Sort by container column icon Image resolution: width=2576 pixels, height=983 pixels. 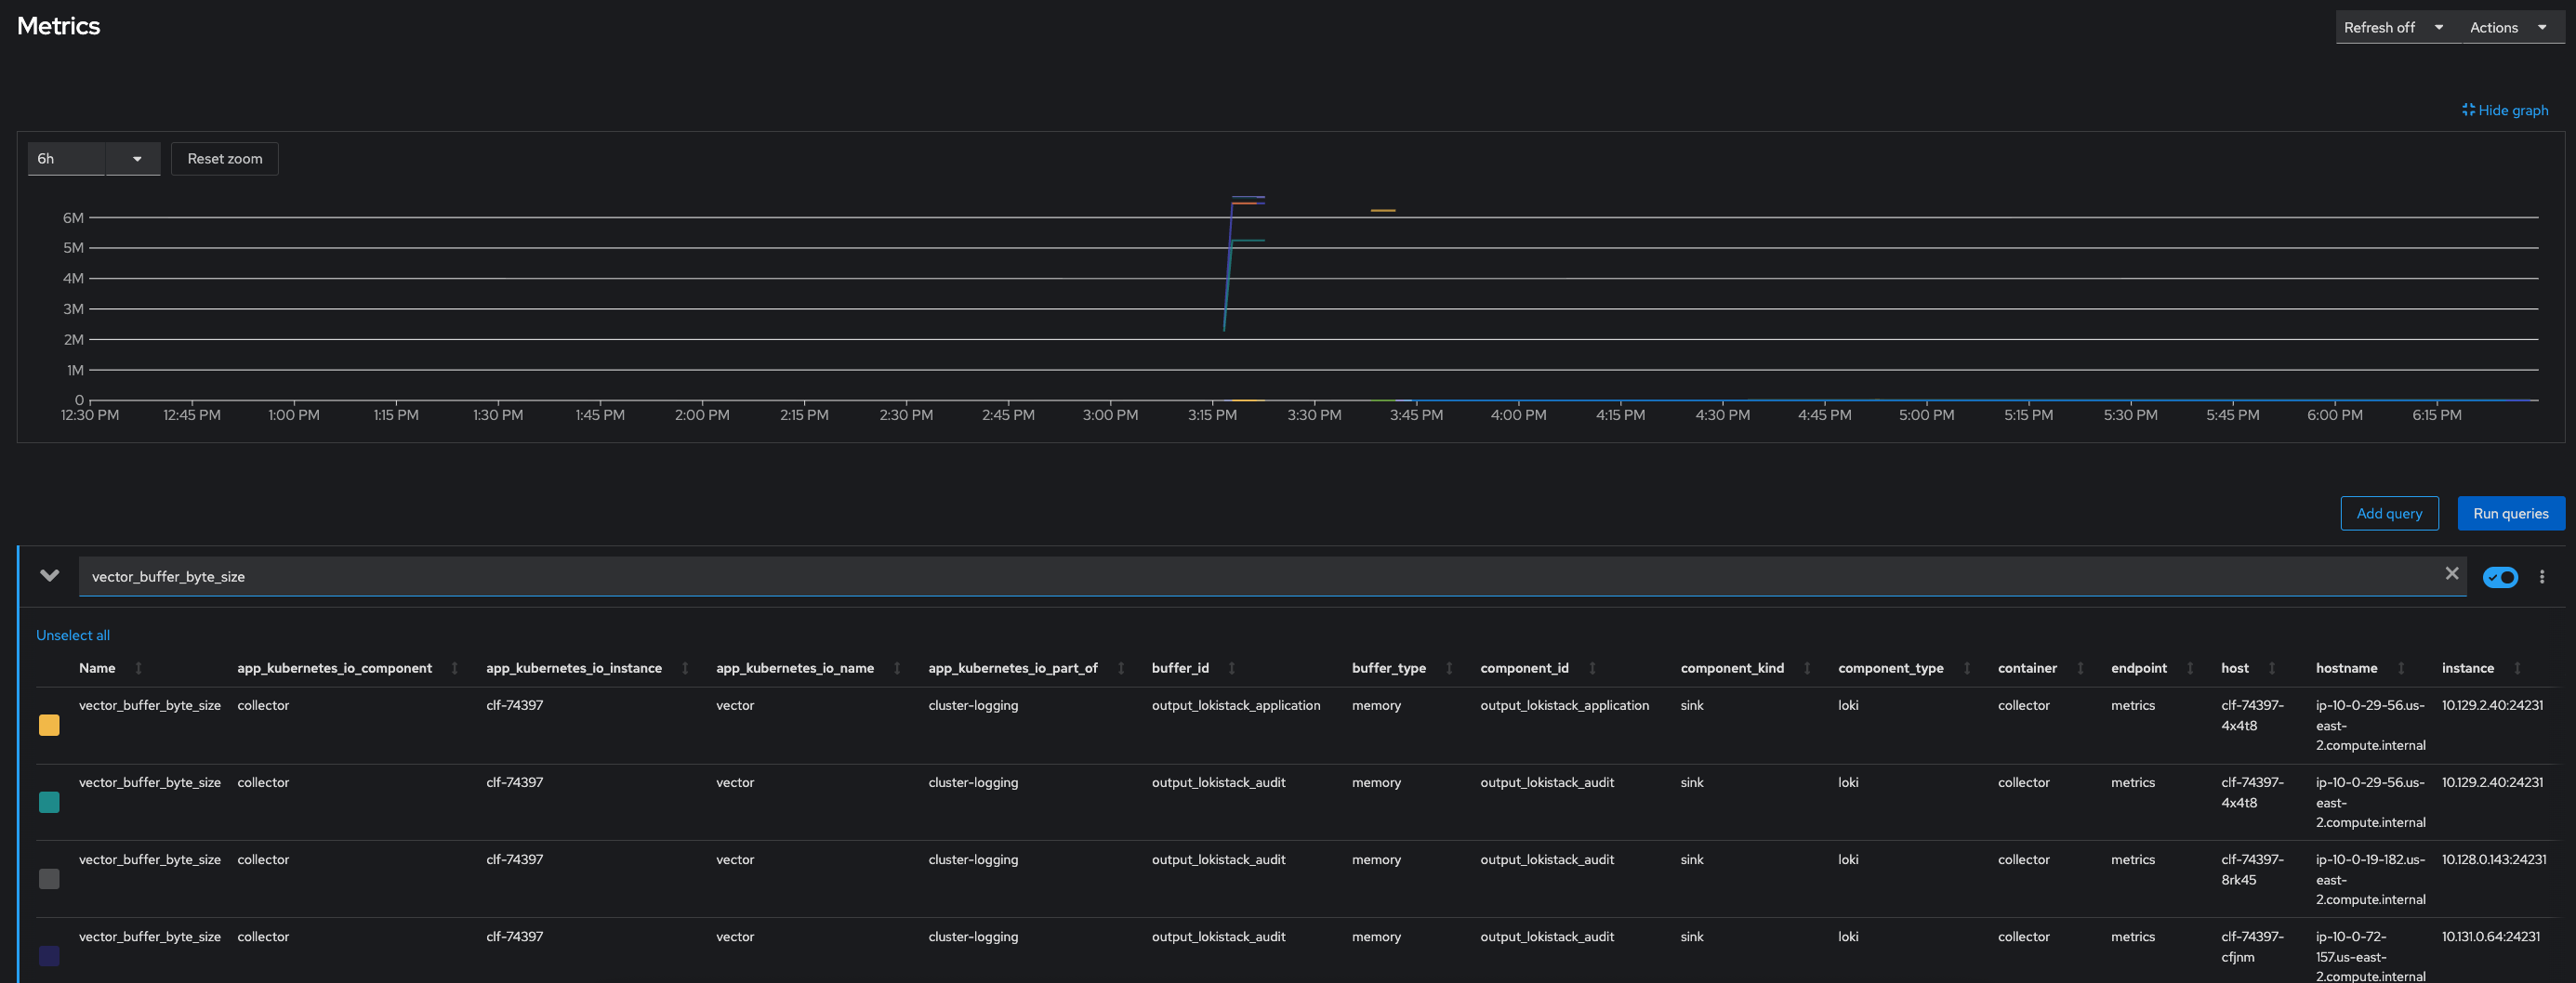tap(2080, 668)
